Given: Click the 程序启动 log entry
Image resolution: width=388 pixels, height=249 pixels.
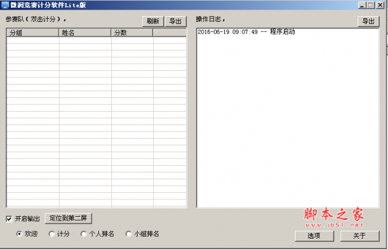Looking at the screenshot, I should tap(246, 32).
